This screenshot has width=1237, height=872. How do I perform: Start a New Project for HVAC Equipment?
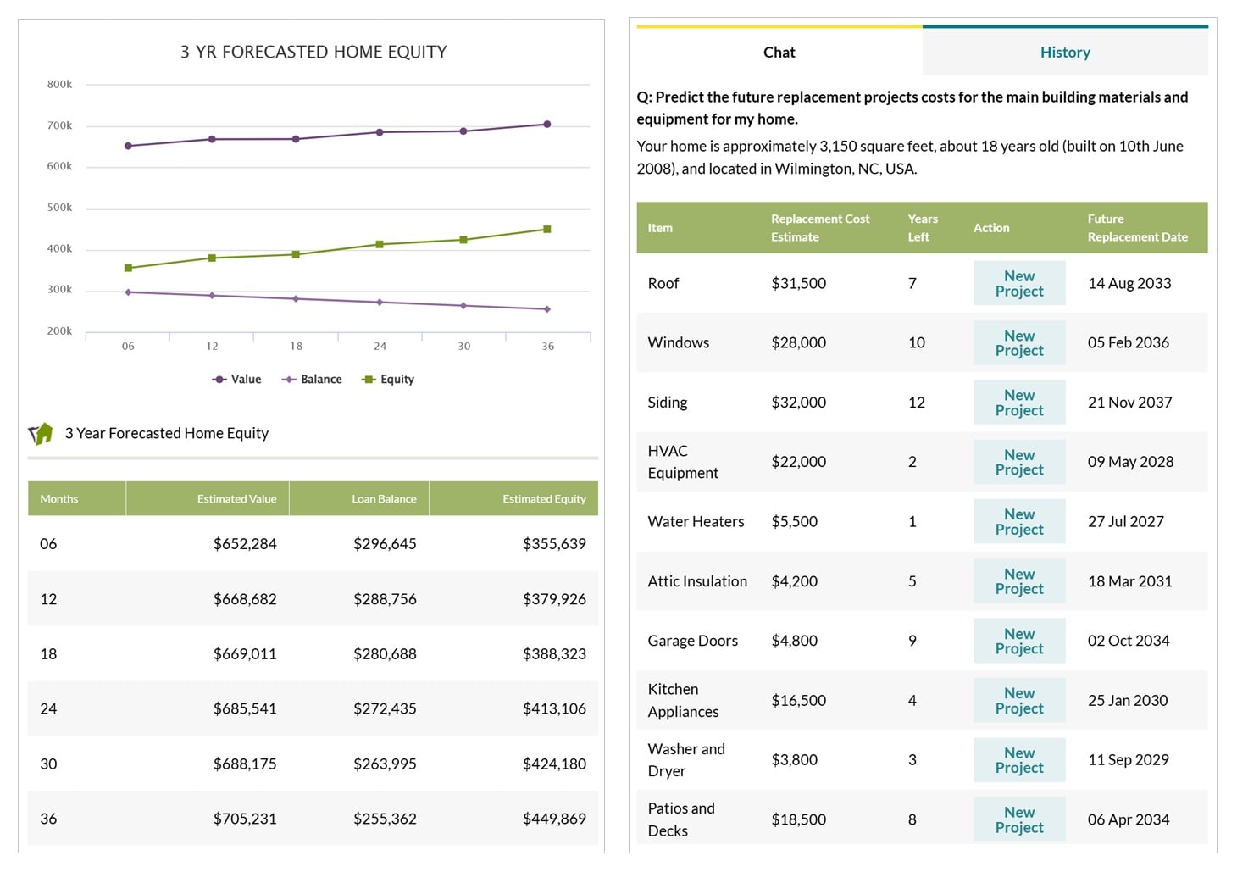[x=1018, y=462]
